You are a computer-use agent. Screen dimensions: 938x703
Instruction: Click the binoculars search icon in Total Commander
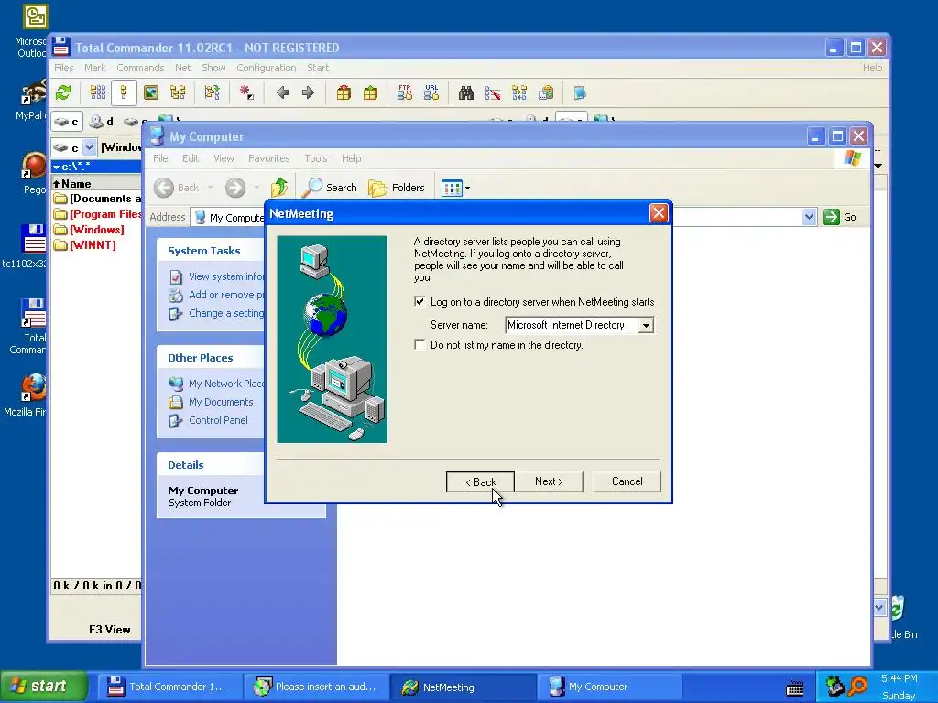pos(466,92)
